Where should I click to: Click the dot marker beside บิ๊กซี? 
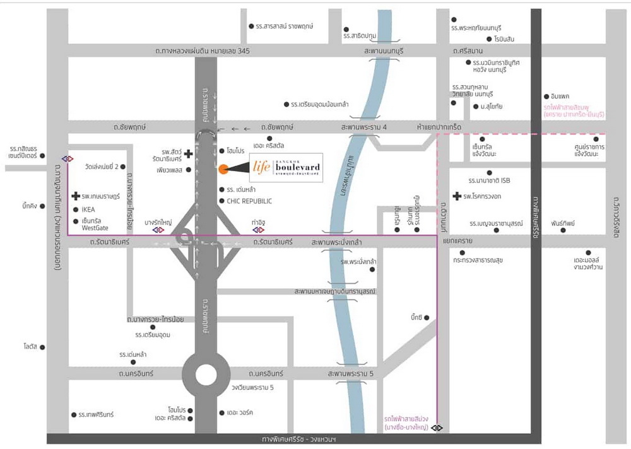pyautogui.click(x=427, y=317)
